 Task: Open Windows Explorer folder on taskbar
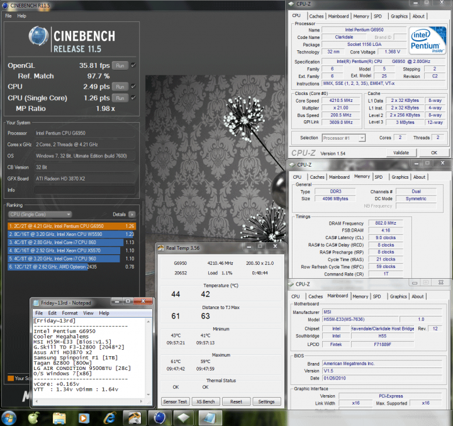59,418
